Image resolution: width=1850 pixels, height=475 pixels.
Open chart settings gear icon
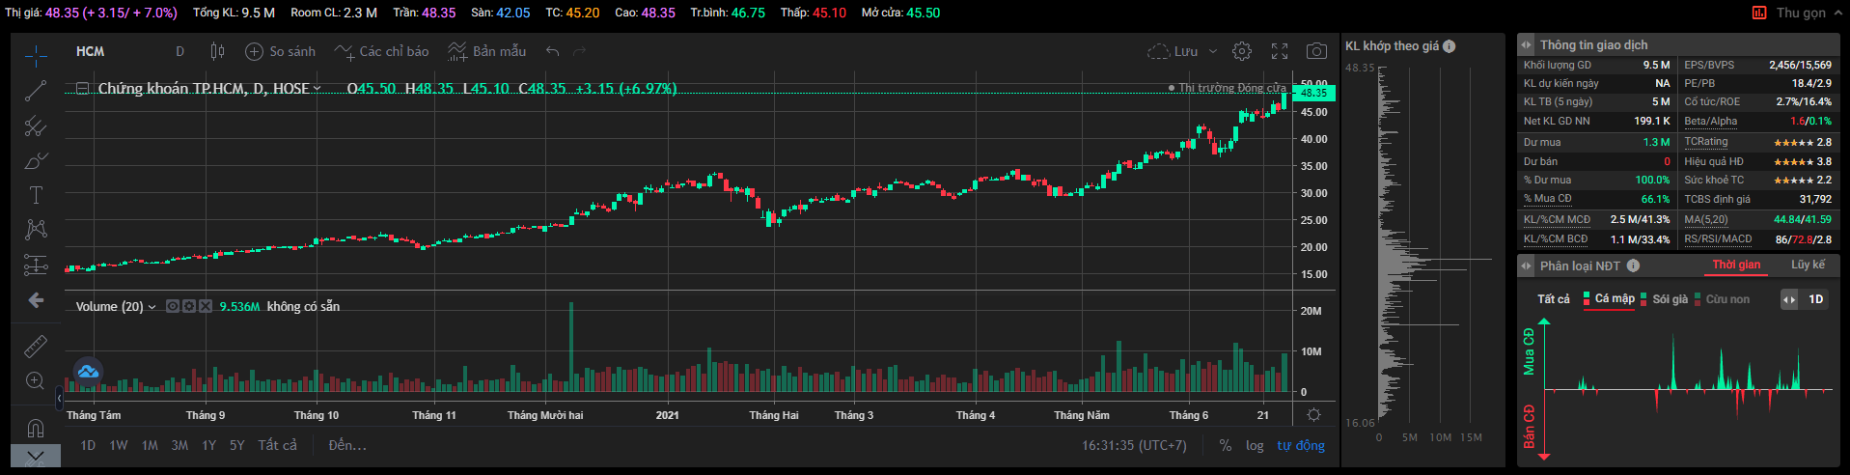(1242, 51)
